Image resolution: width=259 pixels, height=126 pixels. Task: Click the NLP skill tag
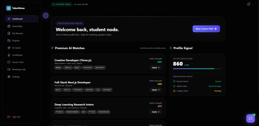(x=84, y=112)
